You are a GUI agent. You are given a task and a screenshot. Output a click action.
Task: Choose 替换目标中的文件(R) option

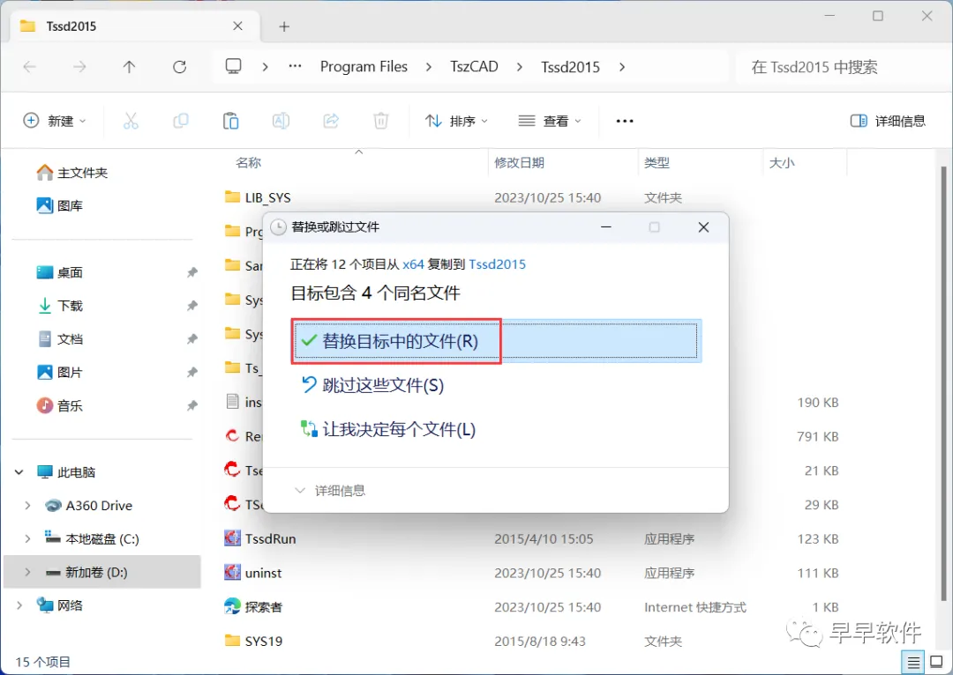click(497, 340)
